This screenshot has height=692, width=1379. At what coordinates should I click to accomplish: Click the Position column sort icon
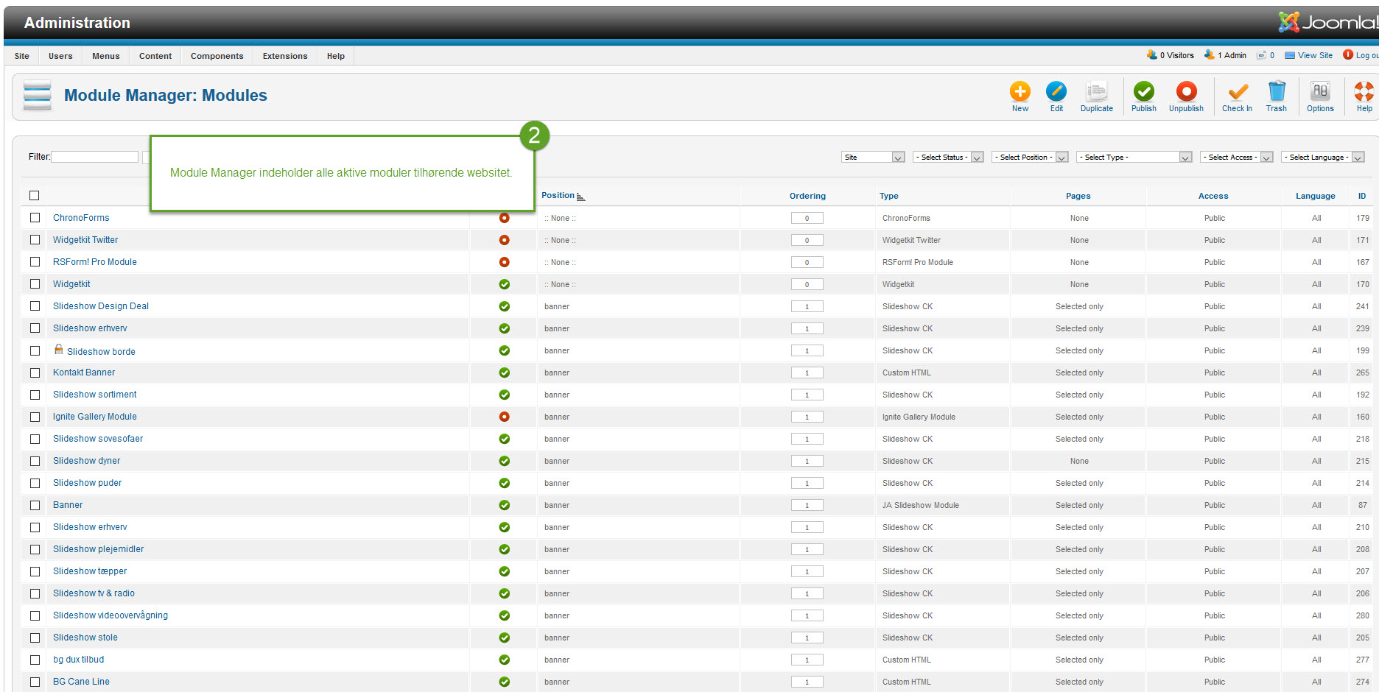[580, 197]
